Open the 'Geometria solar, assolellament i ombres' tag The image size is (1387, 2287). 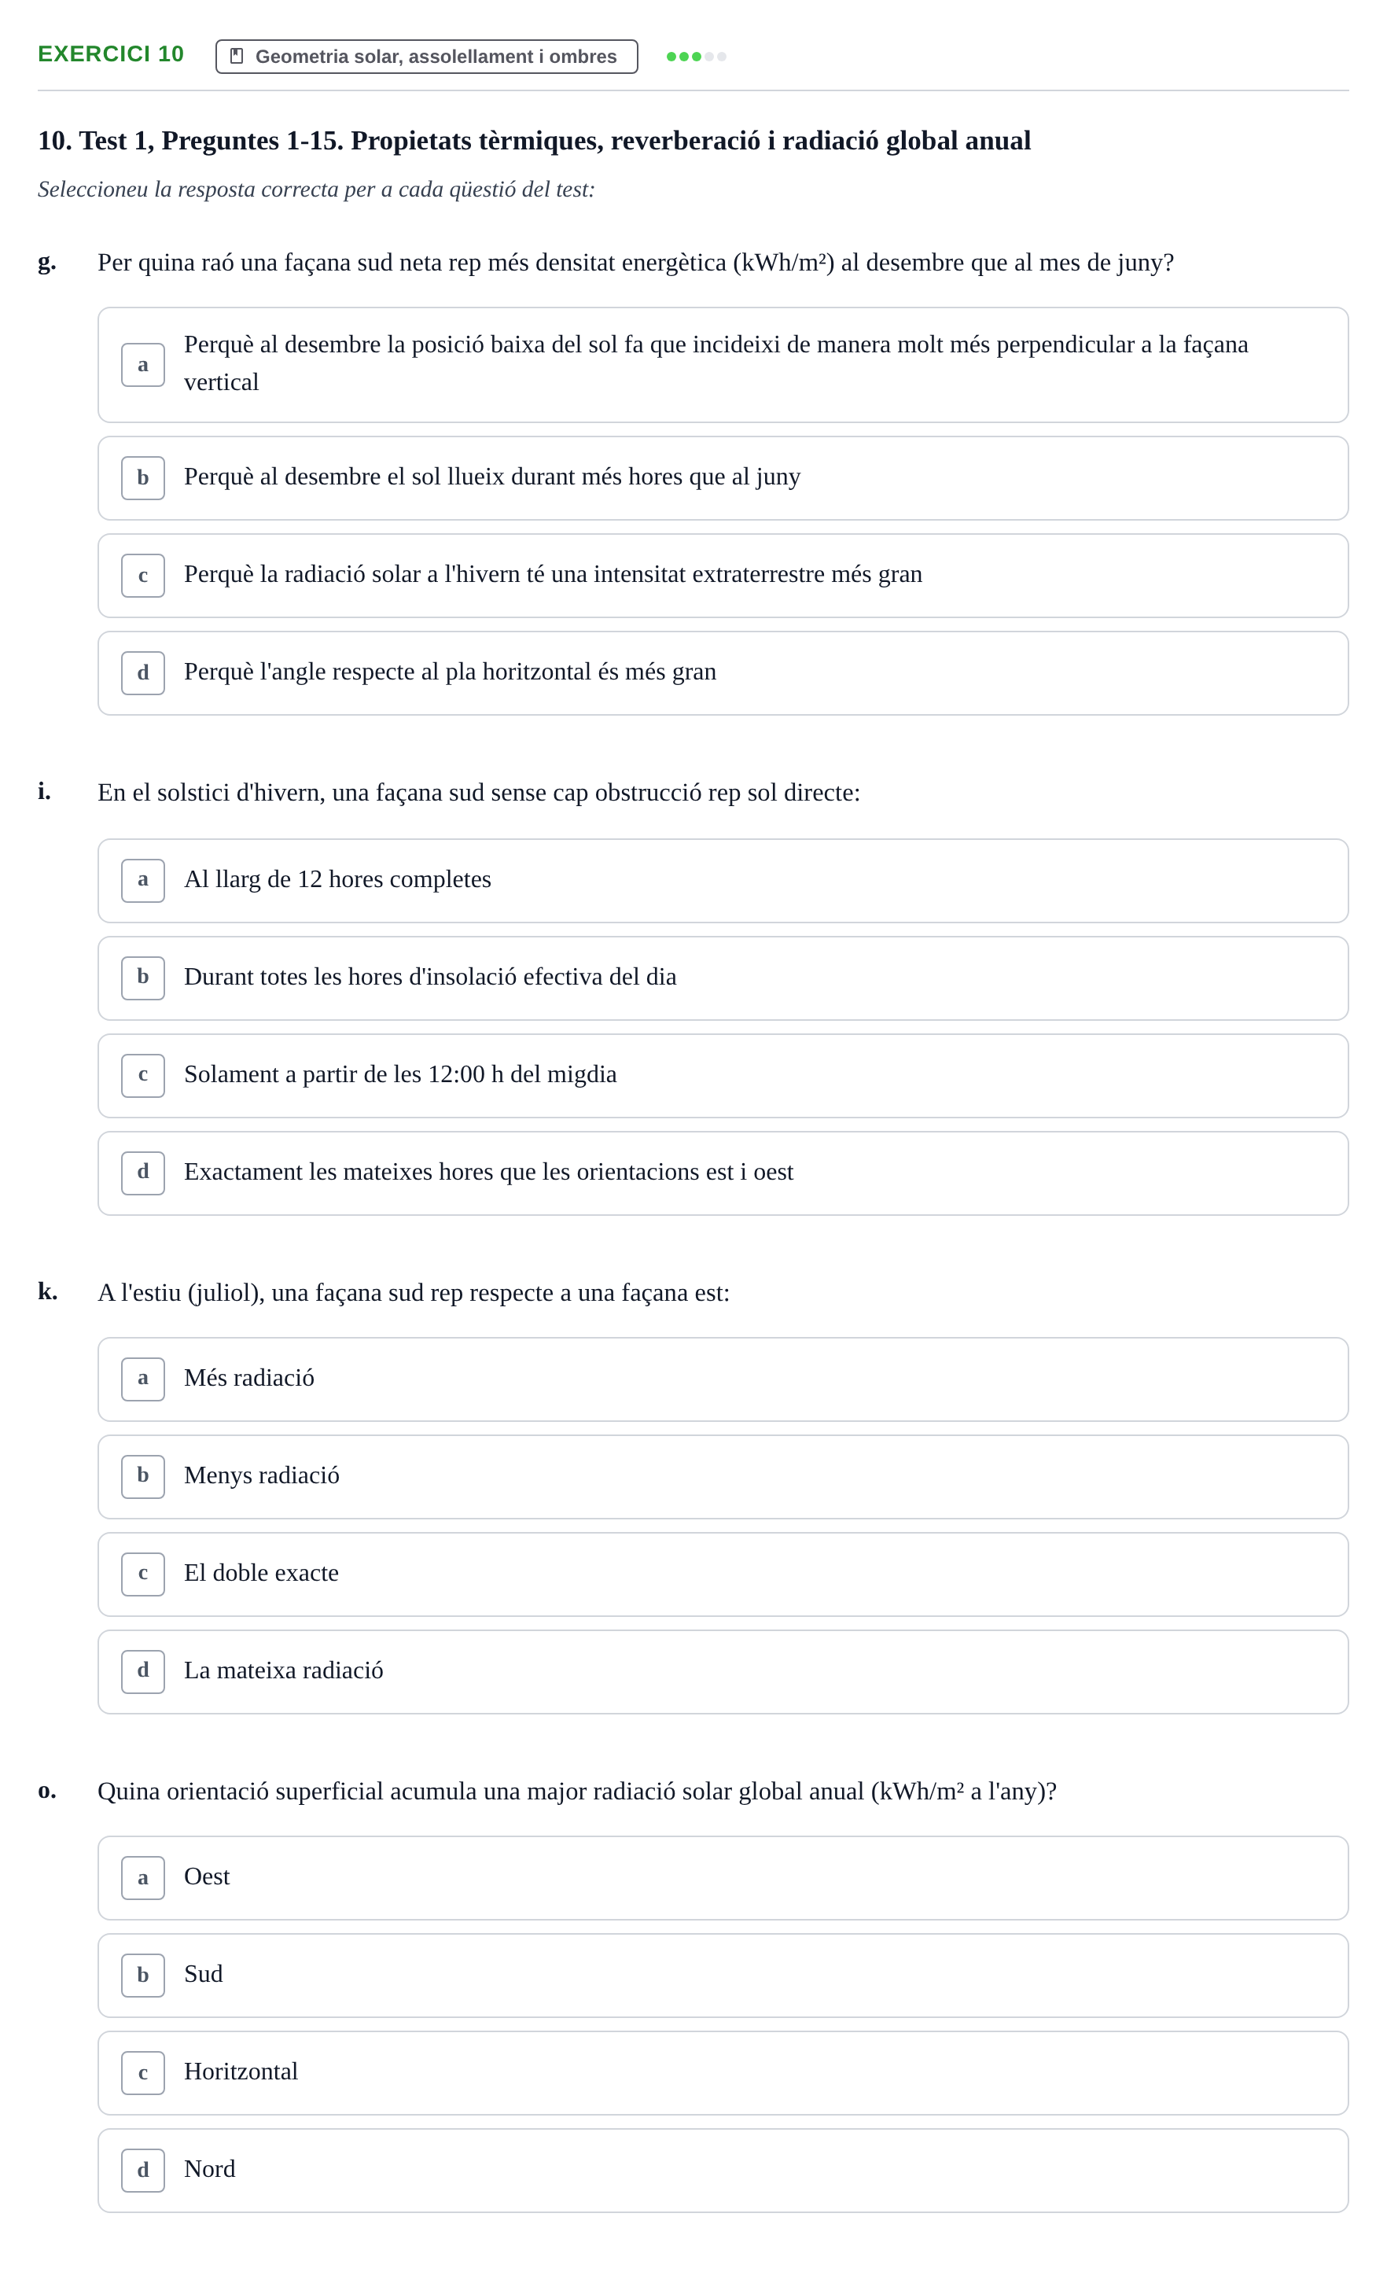[x=427, y=57]
